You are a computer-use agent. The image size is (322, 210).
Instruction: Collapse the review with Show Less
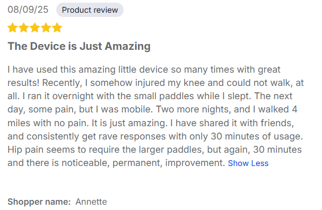pyautogui.click(x=248, y=163)
